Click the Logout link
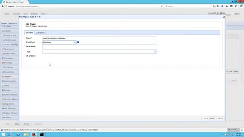Image resolution: width=244 pixels, height=137 pixels. (x=236, y=14)
